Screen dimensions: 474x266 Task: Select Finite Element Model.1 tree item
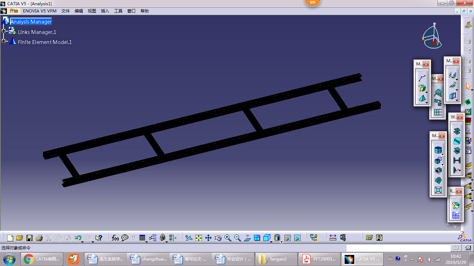pyautogui.click(x=45, y=42)
